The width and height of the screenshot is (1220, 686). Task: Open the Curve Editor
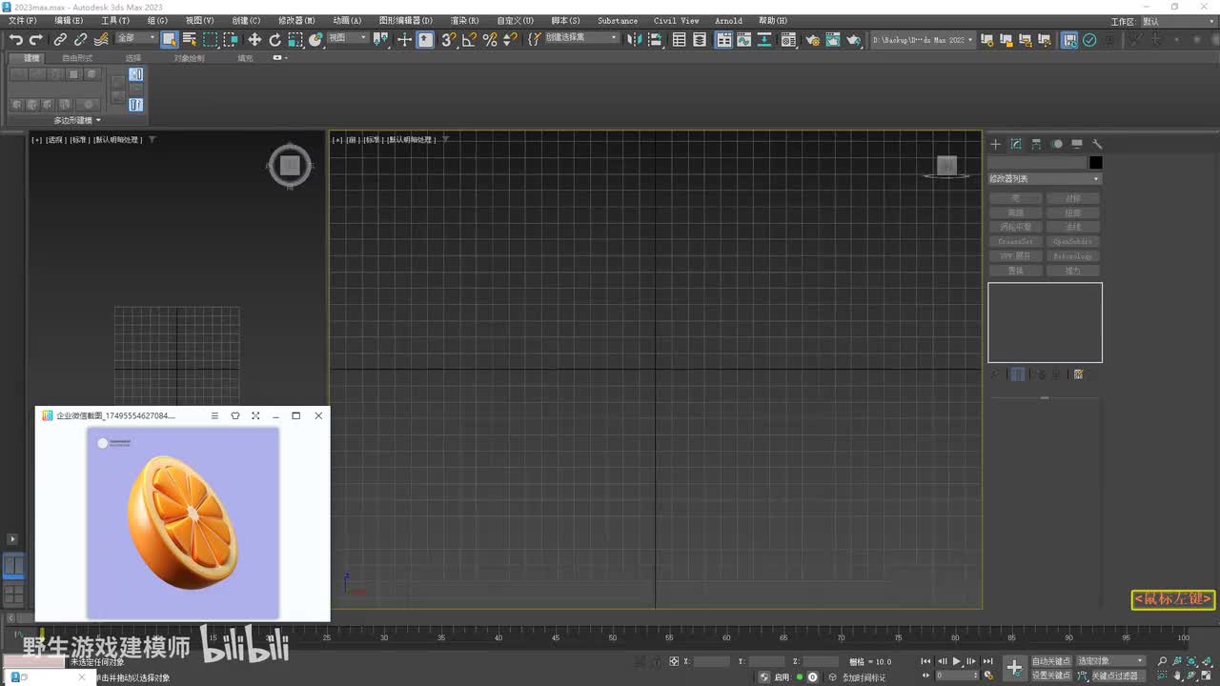tap(744, 39)
